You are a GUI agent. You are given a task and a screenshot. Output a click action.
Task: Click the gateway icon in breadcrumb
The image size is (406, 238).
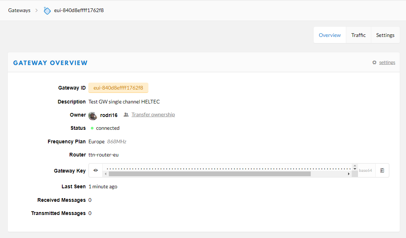coord(47,11)
